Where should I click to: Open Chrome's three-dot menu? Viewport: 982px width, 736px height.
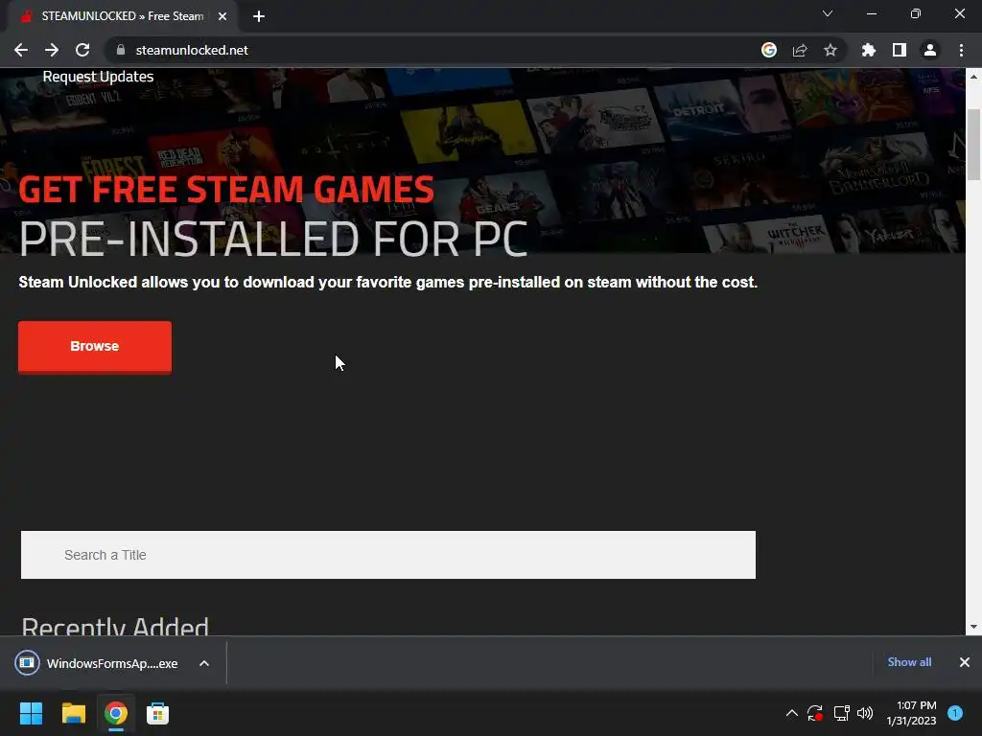tap(961, 50)
